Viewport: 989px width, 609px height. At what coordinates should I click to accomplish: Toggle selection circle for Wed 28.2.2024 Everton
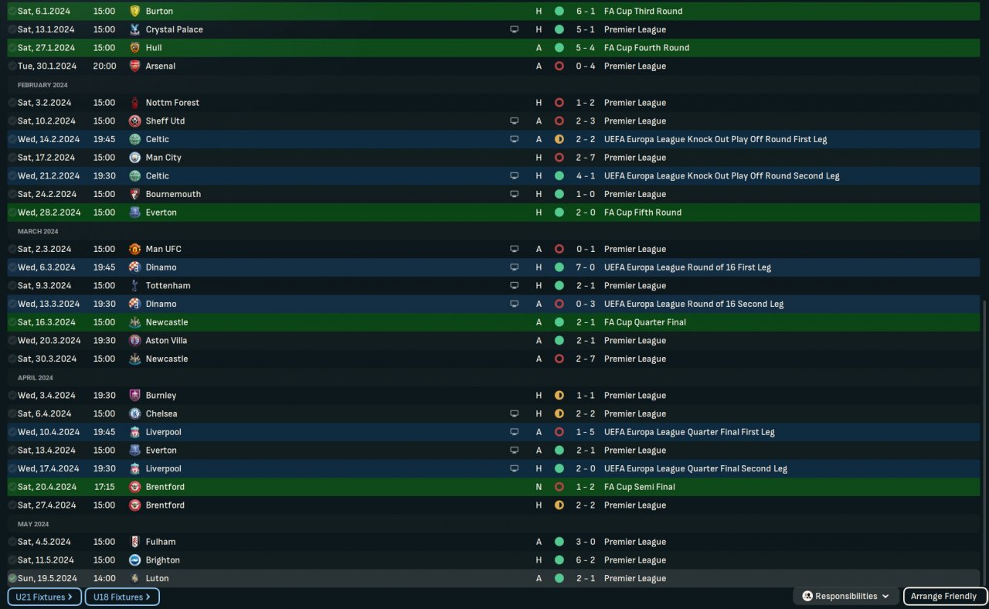[x=12, y=213]
